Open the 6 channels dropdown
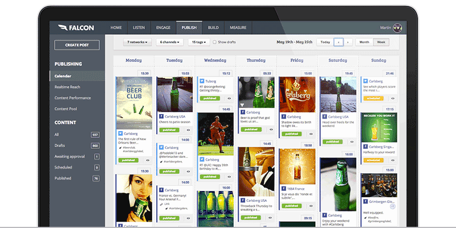The height and width of the screenshot is (228, 456). 169,42
